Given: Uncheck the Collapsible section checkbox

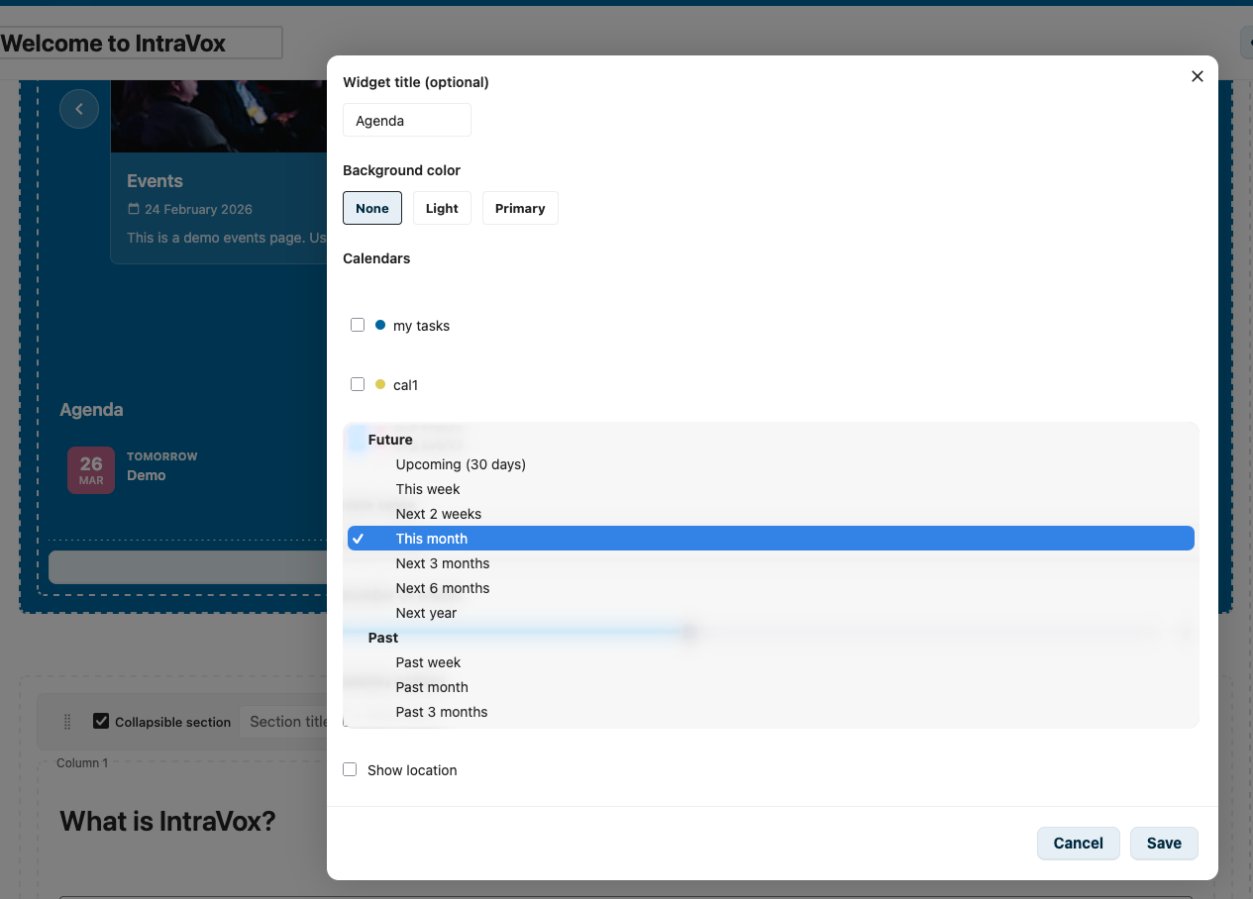Looking at the screenshot, I should [101, 721].
